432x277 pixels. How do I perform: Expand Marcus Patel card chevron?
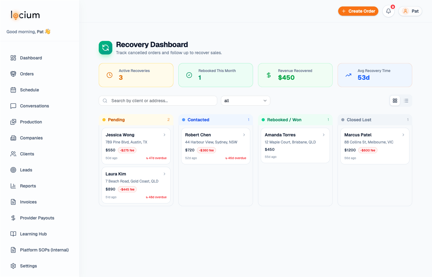(403, 135)
